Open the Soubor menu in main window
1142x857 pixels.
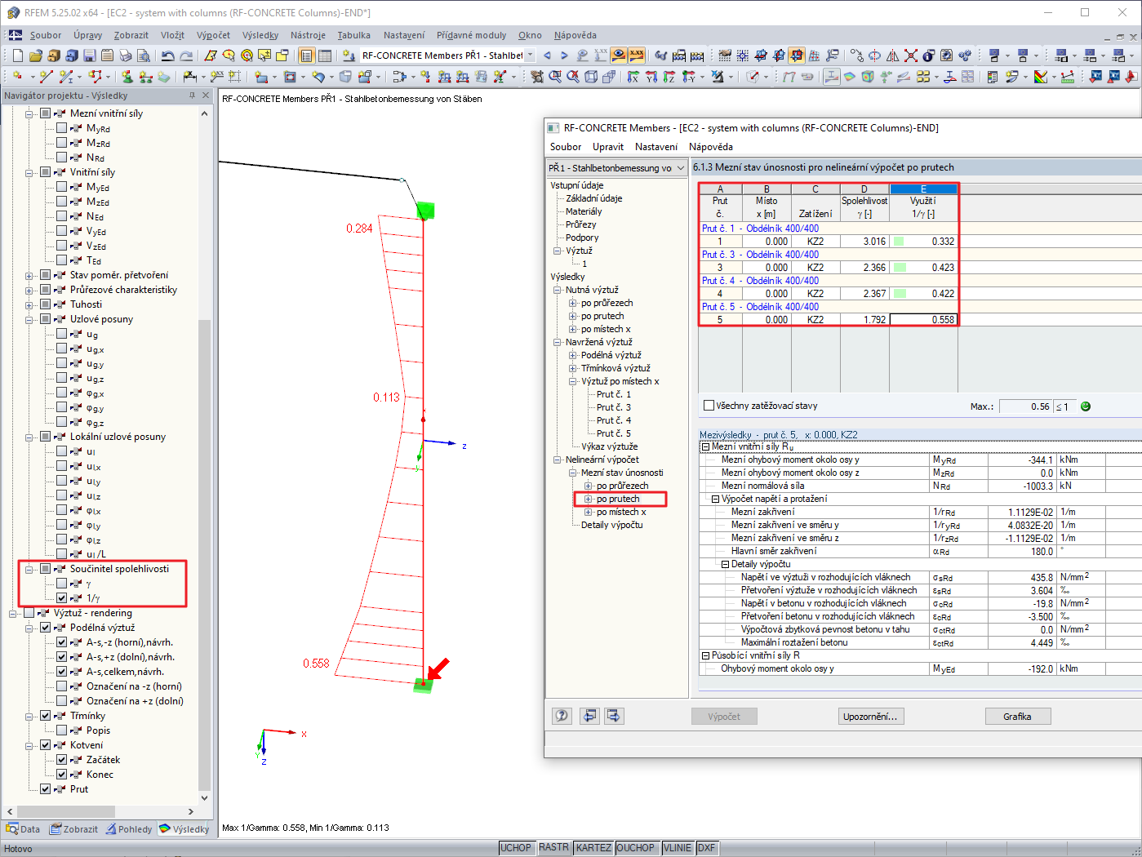[46, 35]
